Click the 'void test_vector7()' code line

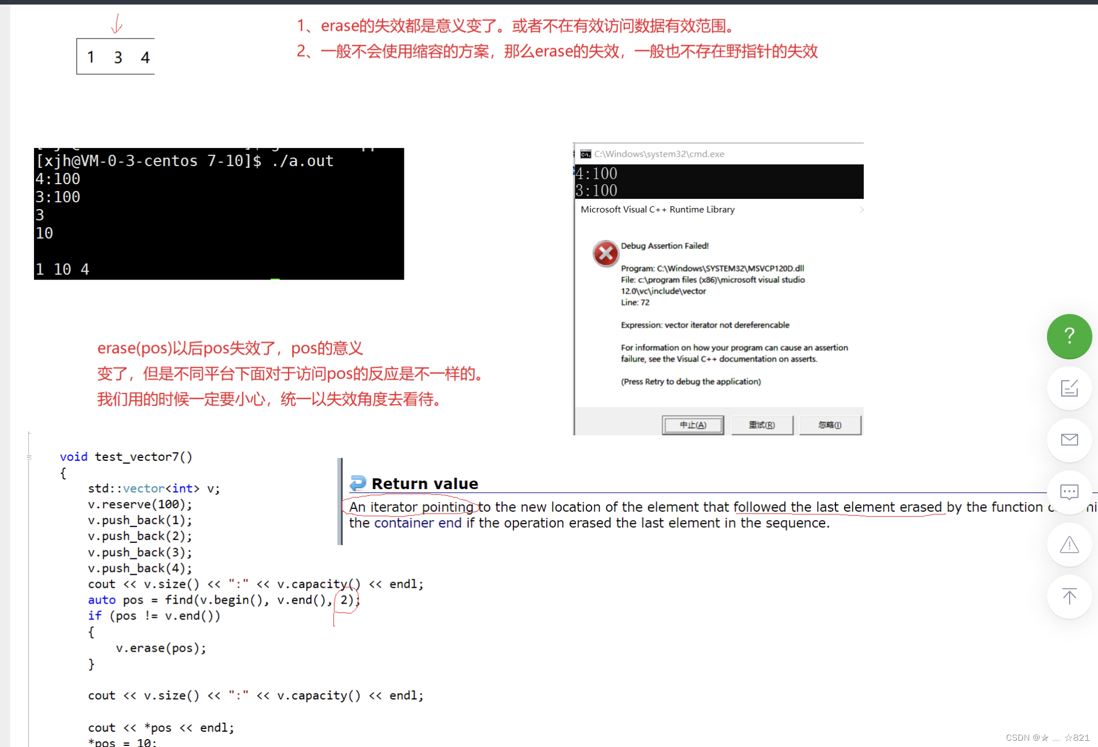(x=126, y=457)
